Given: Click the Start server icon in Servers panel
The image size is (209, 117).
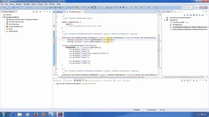Looking at the screenshot, I should coord(188,81).
